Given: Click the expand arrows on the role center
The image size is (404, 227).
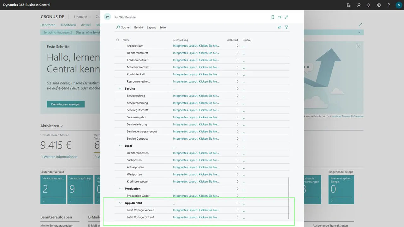Looking at the screenshot, I should click(x=360, y=25).
